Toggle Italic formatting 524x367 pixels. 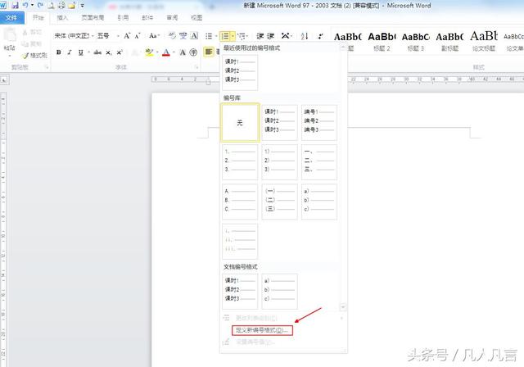[70, 52]
